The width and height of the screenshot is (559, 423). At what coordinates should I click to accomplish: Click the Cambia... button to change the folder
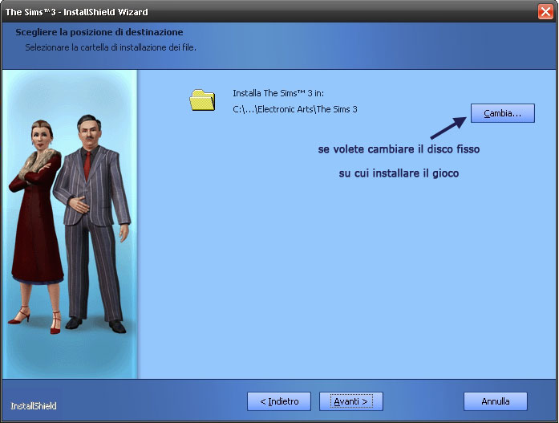503,113
